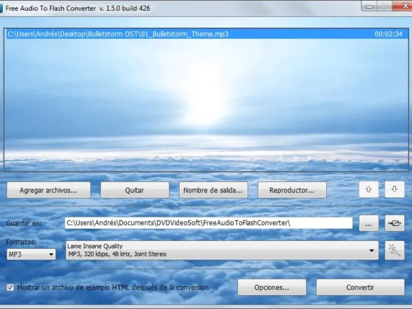This screenshot has width=412, height=309.
Task: Browse for save folder with ellipsis button
Action: 369,223
